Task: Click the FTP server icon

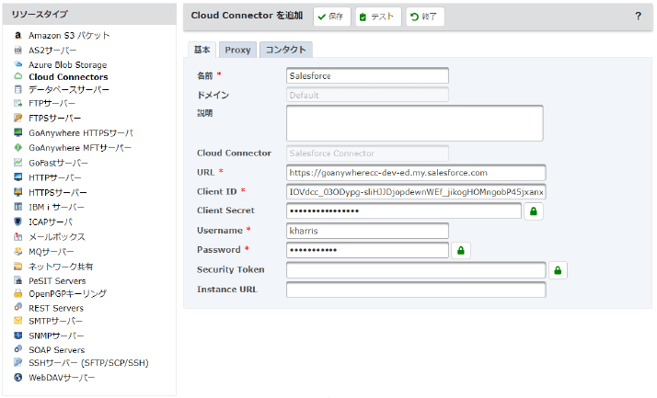Action: click(18, 103)
